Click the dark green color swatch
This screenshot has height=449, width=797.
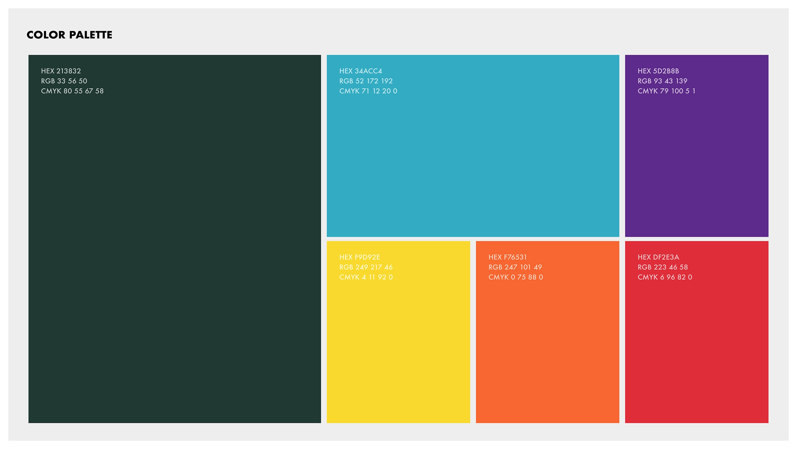(x=174, y=239)
